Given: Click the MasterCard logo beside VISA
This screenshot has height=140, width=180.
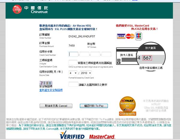Looking at the screenshot, I should pyautogui.click(x=130, y=36).
